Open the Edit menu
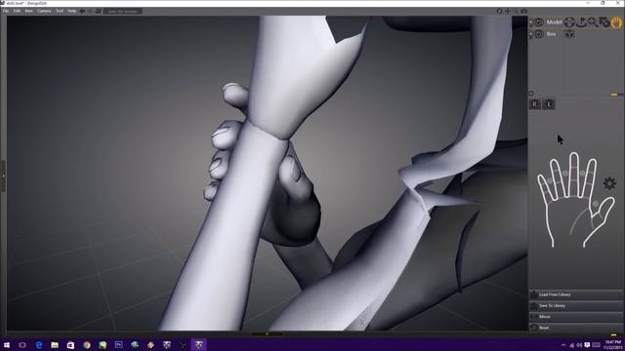The height and width of the screenshot is (351, 625). click(17, 11)
